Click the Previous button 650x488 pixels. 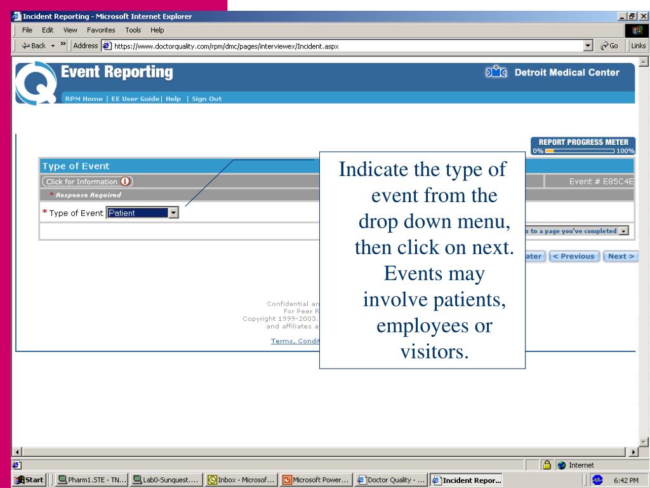(574, 257)
